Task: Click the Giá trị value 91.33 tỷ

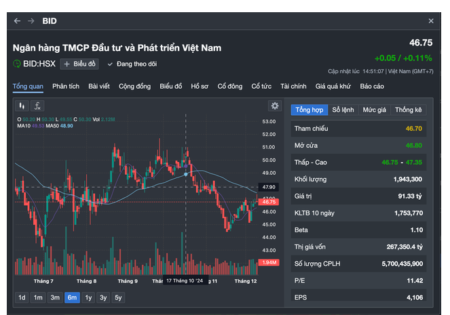Action: pos(410,196)
